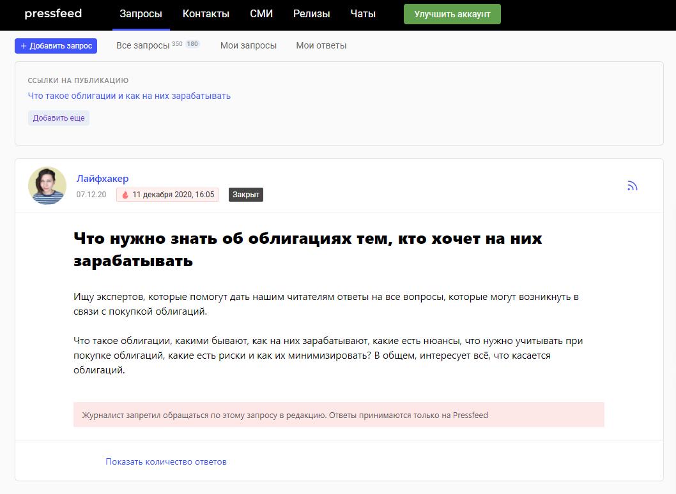Select the Все запросы filter

point(142,45)
